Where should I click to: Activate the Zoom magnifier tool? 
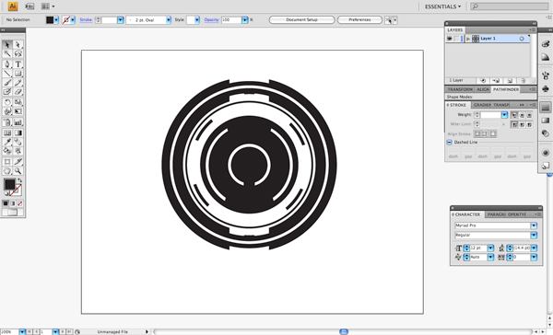click(18, 171)
